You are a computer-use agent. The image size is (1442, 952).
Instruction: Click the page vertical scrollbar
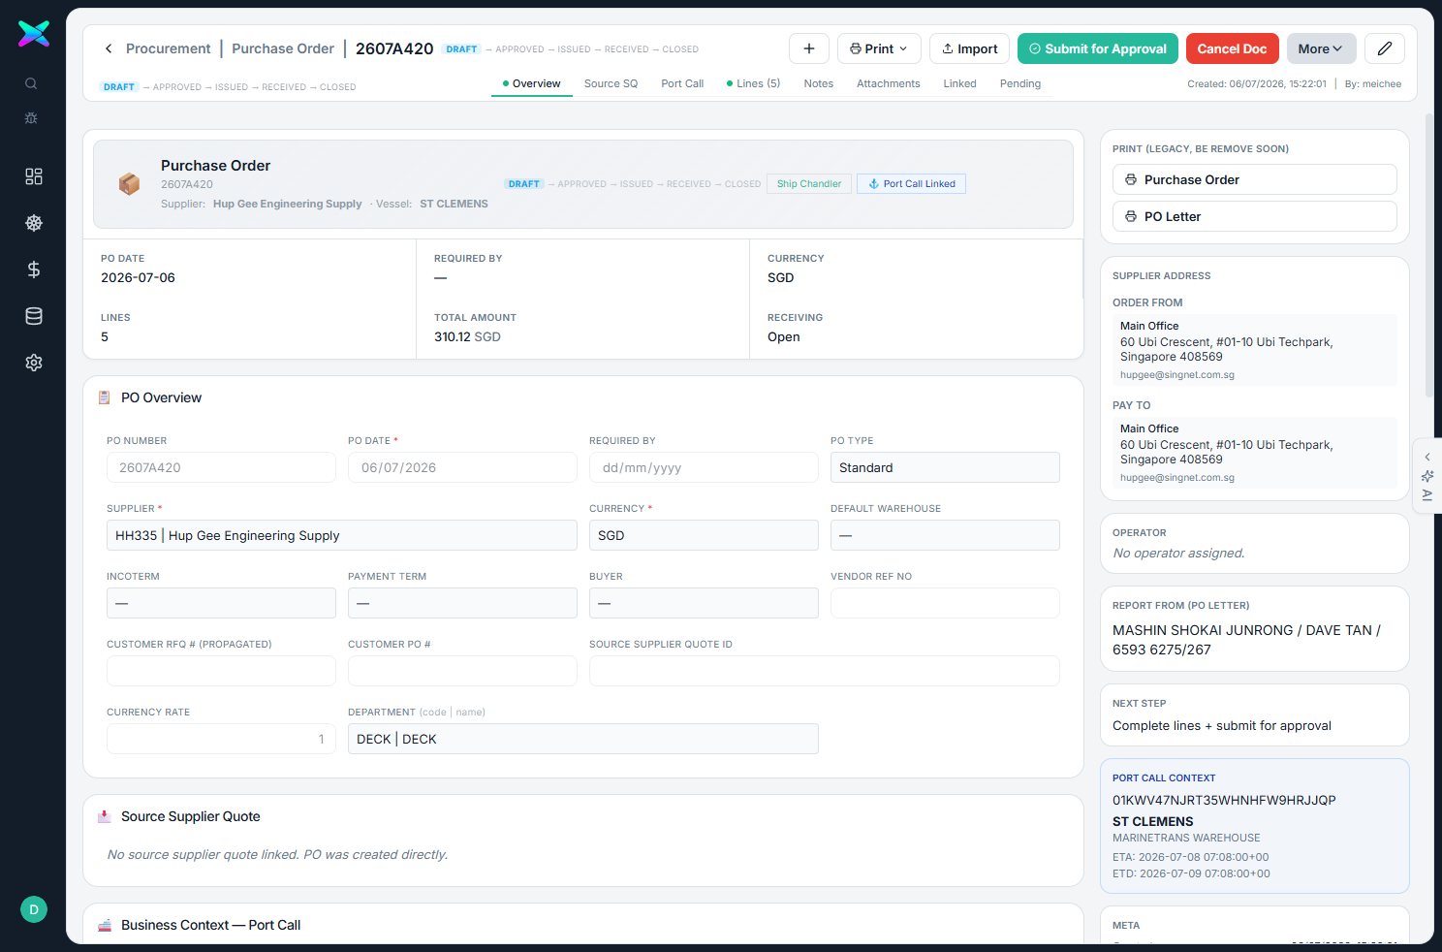[1428, 256]
